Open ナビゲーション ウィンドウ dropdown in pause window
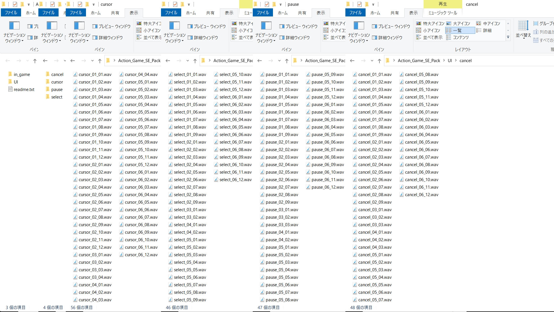The image size is (554, 312). (x=266, y=32)
